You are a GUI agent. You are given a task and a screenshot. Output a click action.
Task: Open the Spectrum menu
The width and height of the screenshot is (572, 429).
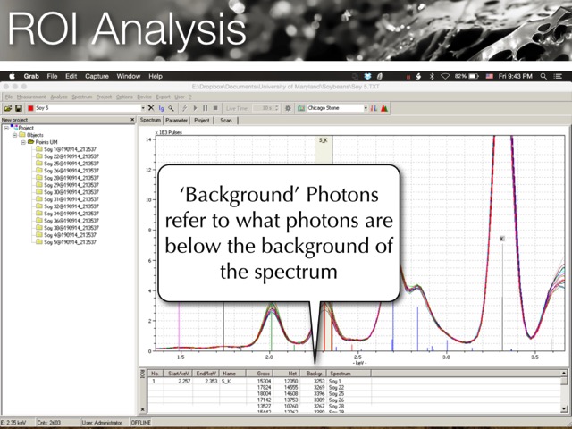coord(82,96)
